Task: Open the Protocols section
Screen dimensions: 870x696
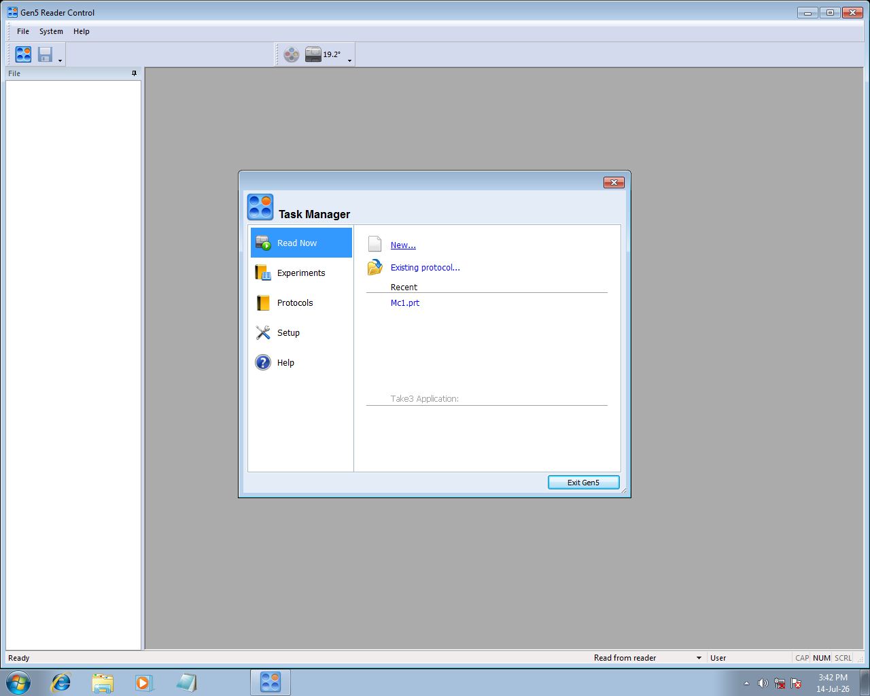Action: (301, 303)
